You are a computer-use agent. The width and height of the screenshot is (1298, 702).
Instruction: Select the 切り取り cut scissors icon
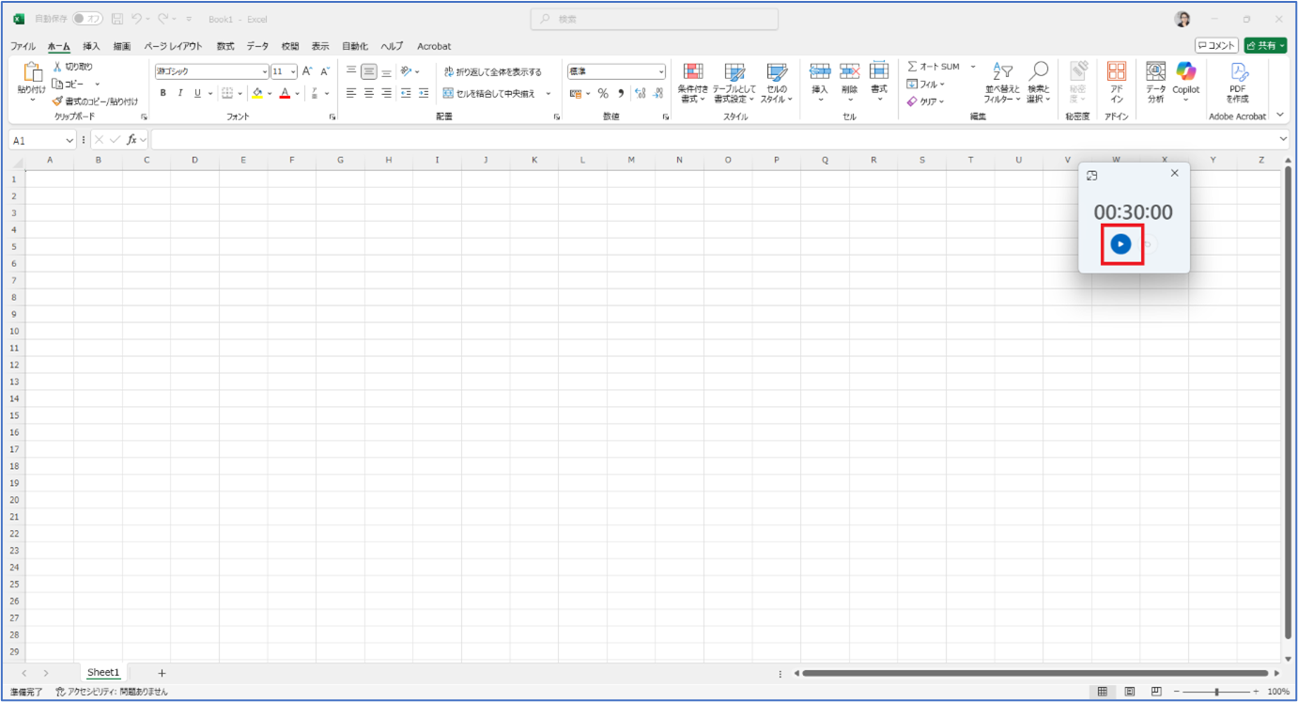[x=57, y=67]
